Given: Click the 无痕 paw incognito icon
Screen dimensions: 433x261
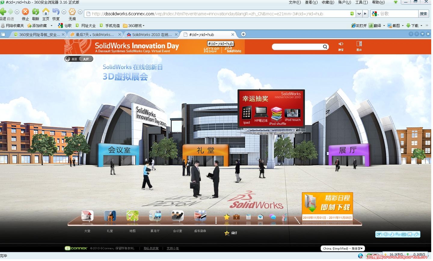Looking at the screenshot, I should 72,14.
